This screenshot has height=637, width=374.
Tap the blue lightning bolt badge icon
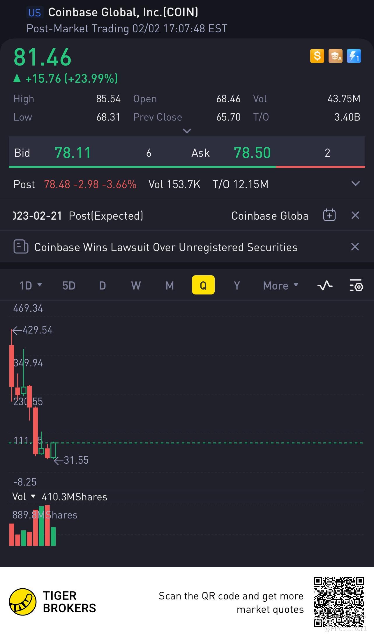point(354,56)
